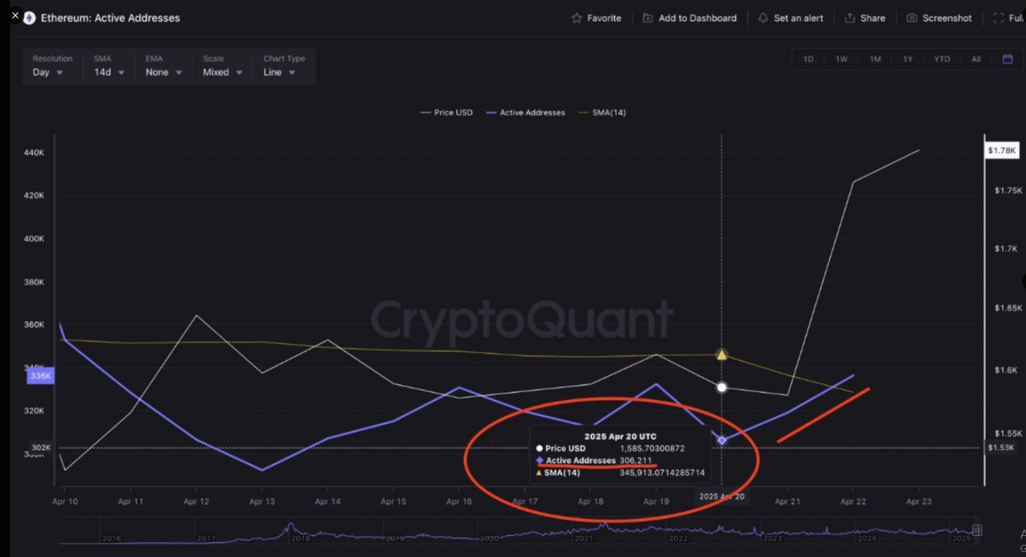Open the calendar date picker icon
The image size is (1026, 557).
(x=1007, y=59)
